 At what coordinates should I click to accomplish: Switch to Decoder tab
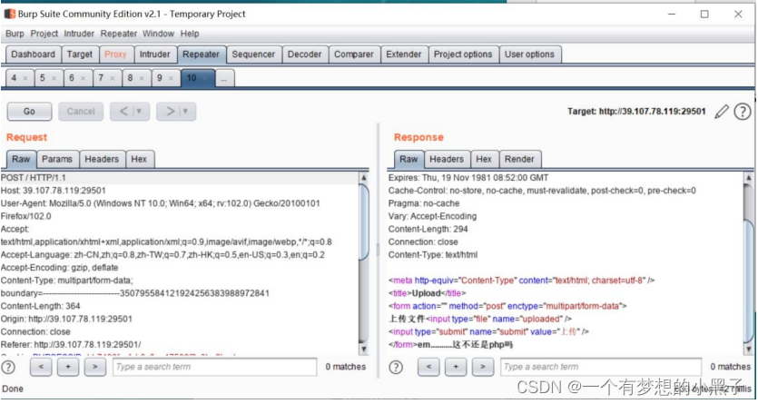(304, 54)
